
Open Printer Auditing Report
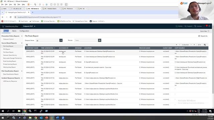[x=10, y=64]
